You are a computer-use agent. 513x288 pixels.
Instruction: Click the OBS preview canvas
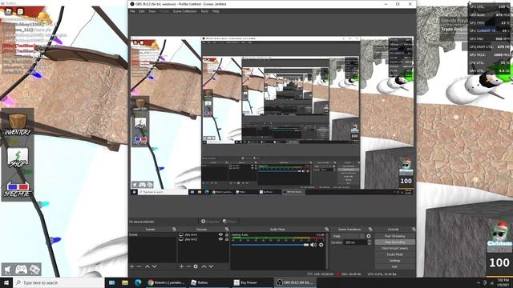[272, 116]
